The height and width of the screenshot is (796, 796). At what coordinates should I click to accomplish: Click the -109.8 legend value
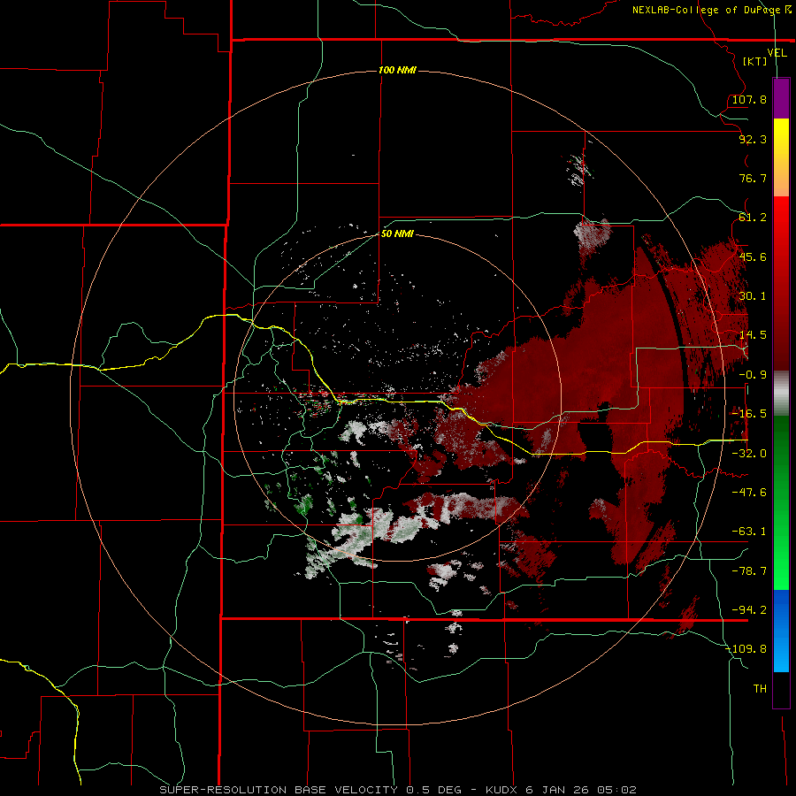(746, 649)
